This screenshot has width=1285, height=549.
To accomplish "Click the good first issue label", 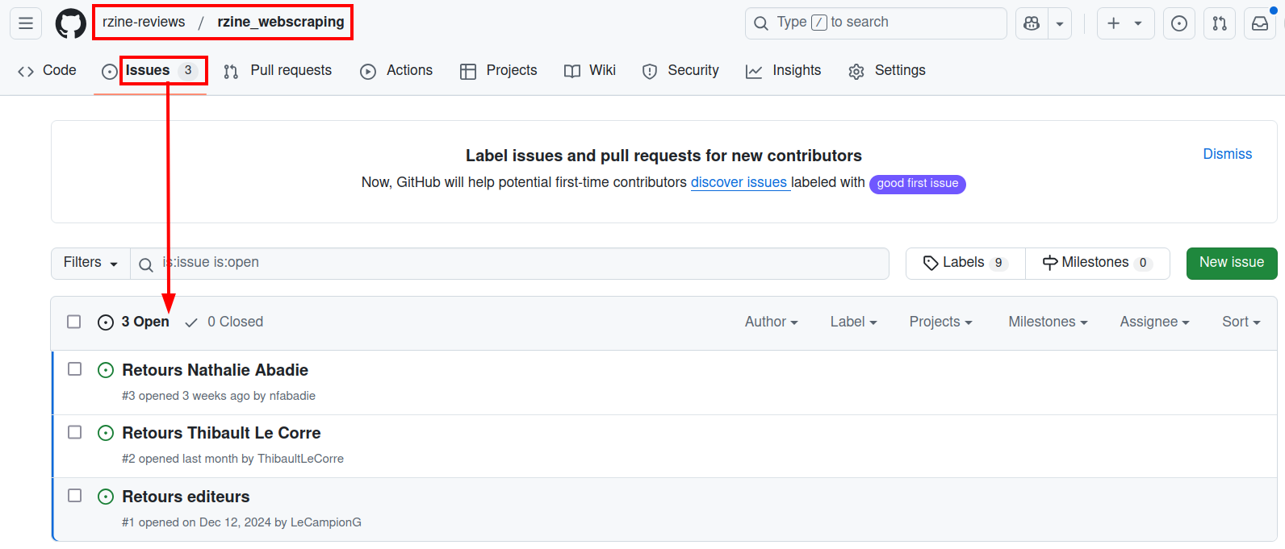I will [x=917, y=184].
